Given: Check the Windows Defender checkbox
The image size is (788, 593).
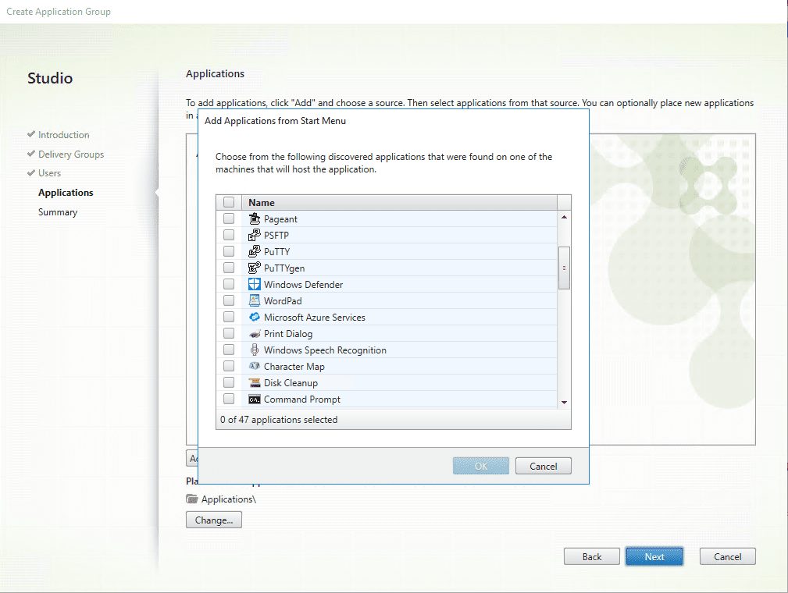Looking at the screenshot, I should (229, 284).
